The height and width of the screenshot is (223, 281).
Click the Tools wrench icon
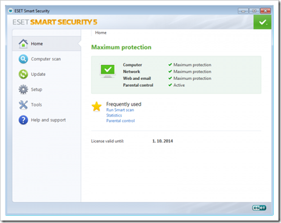pos(23,104)
